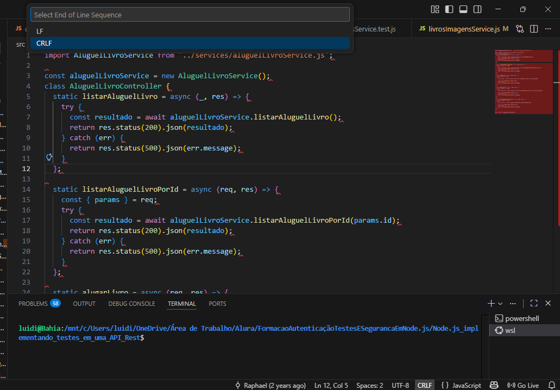
Task: Open changes compare icon in editor toolbar
Action: point(520,29)
